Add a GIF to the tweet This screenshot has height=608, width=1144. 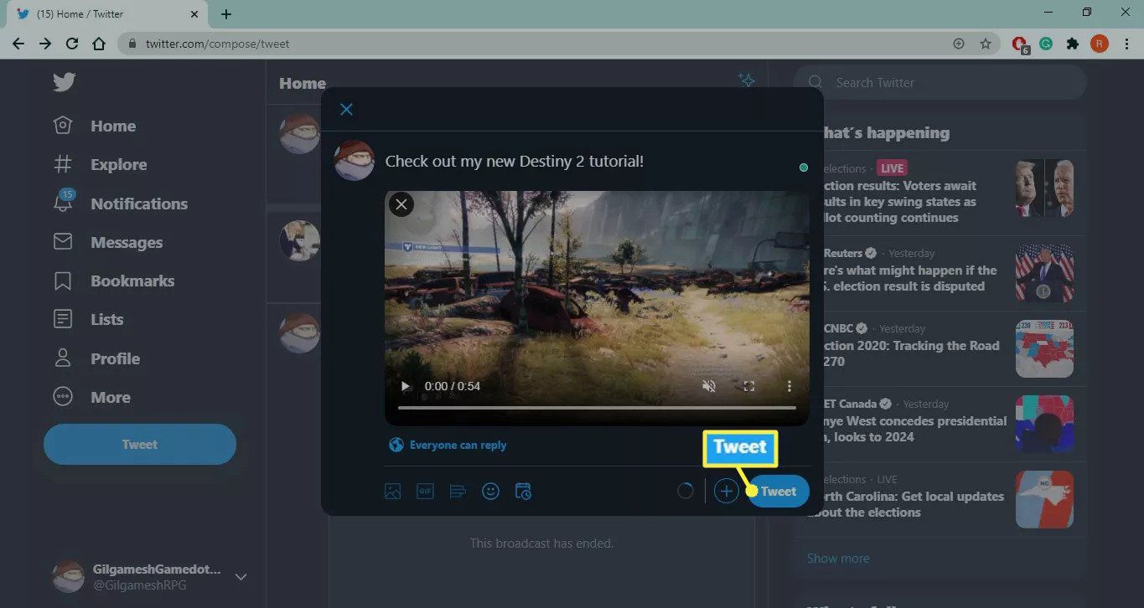[425, 492]
